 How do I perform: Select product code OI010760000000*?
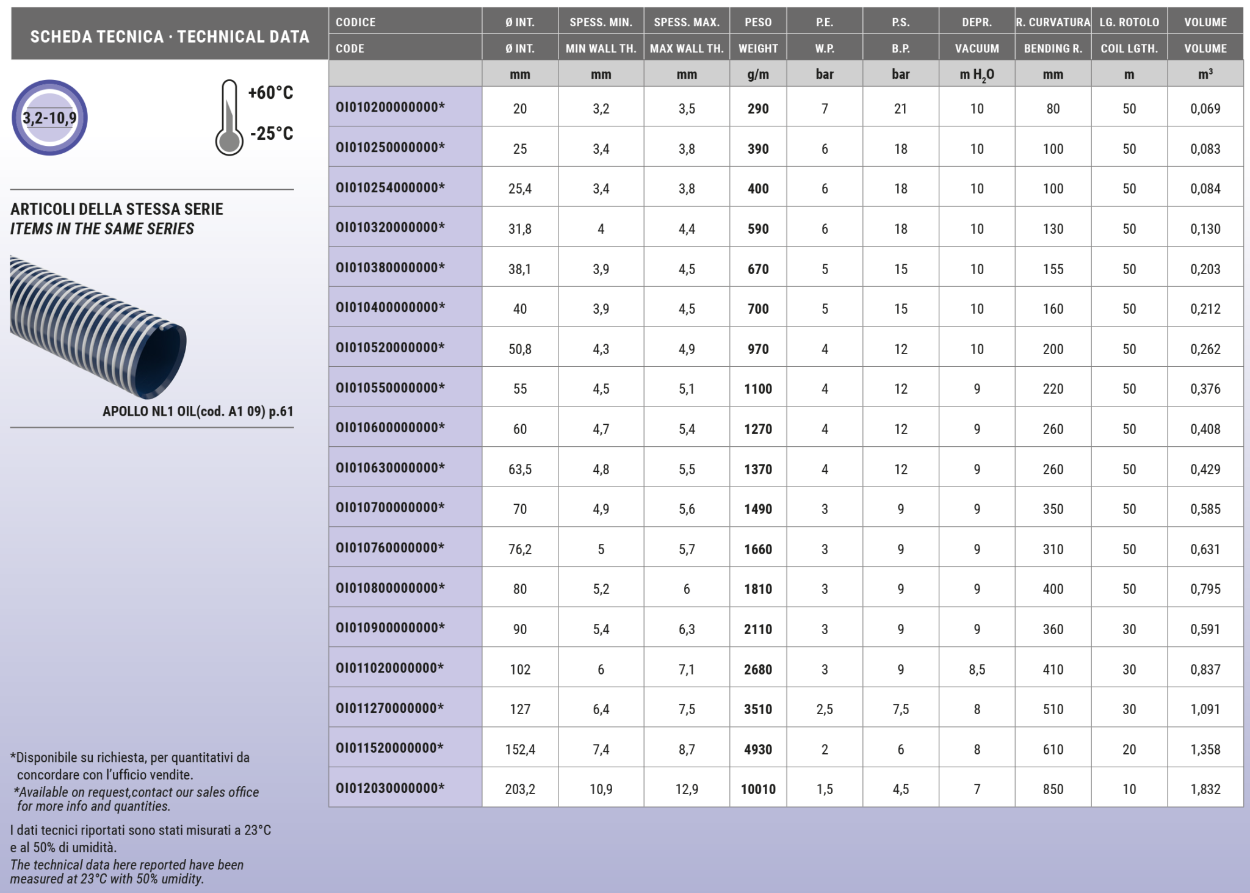[x=391, y=548]
